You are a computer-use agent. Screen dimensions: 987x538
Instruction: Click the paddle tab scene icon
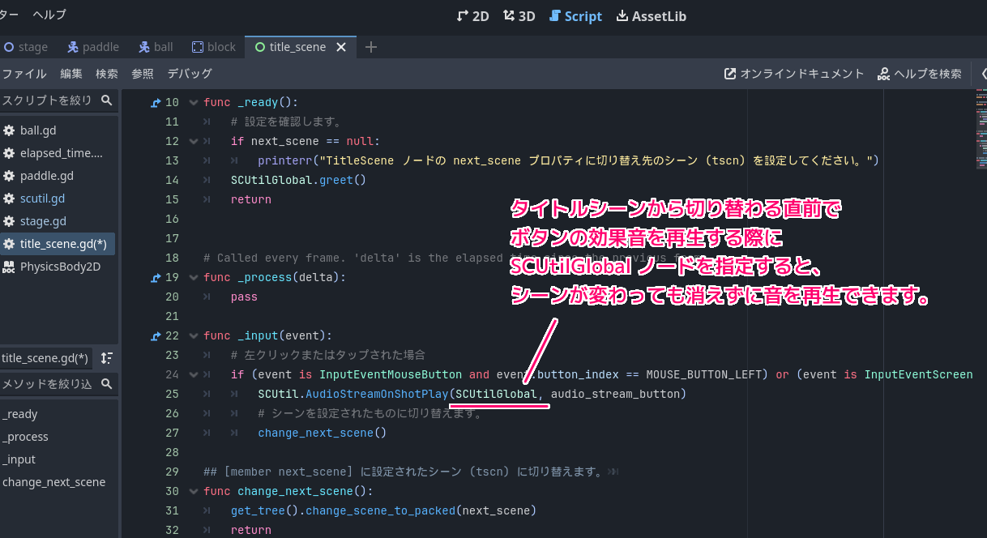coord(73,47)
